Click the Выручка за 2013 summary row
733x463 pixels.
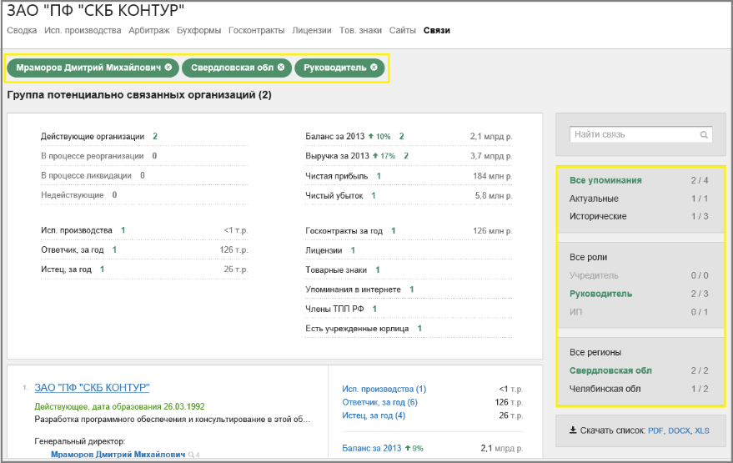click(409, 156)
